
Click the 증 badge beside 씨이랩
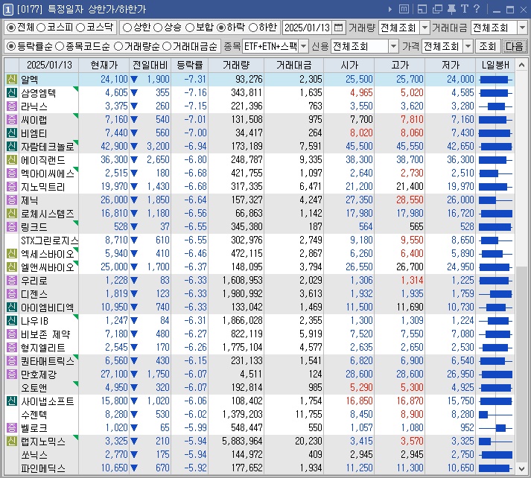click(12, 119)
